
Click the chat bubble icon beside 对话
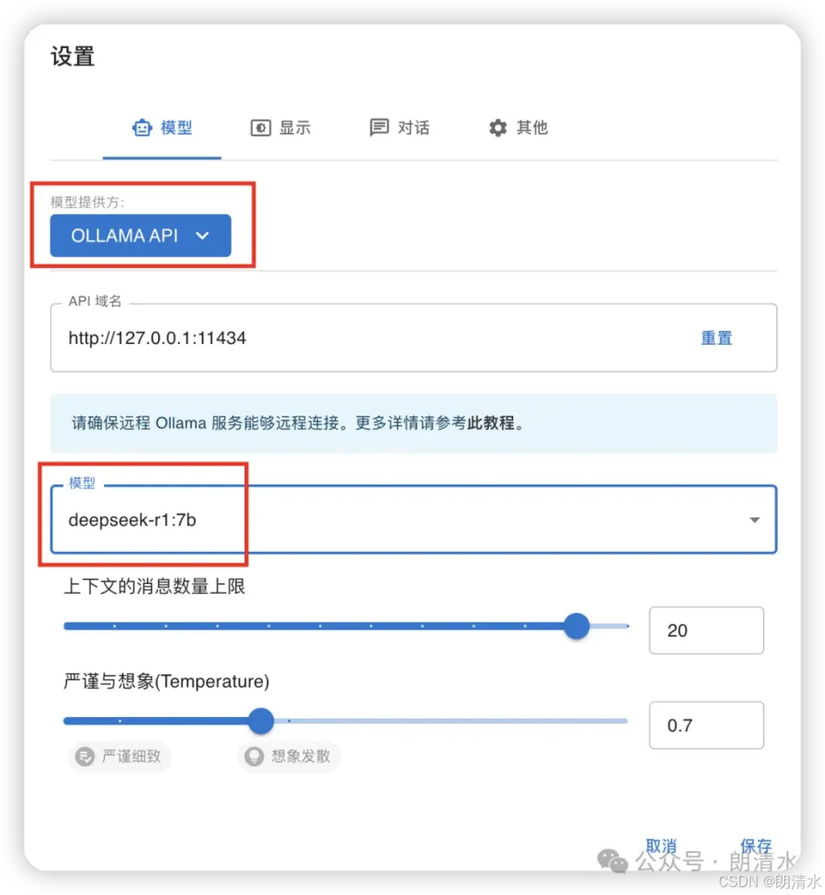pyautogui.click(x=380, y=127)
